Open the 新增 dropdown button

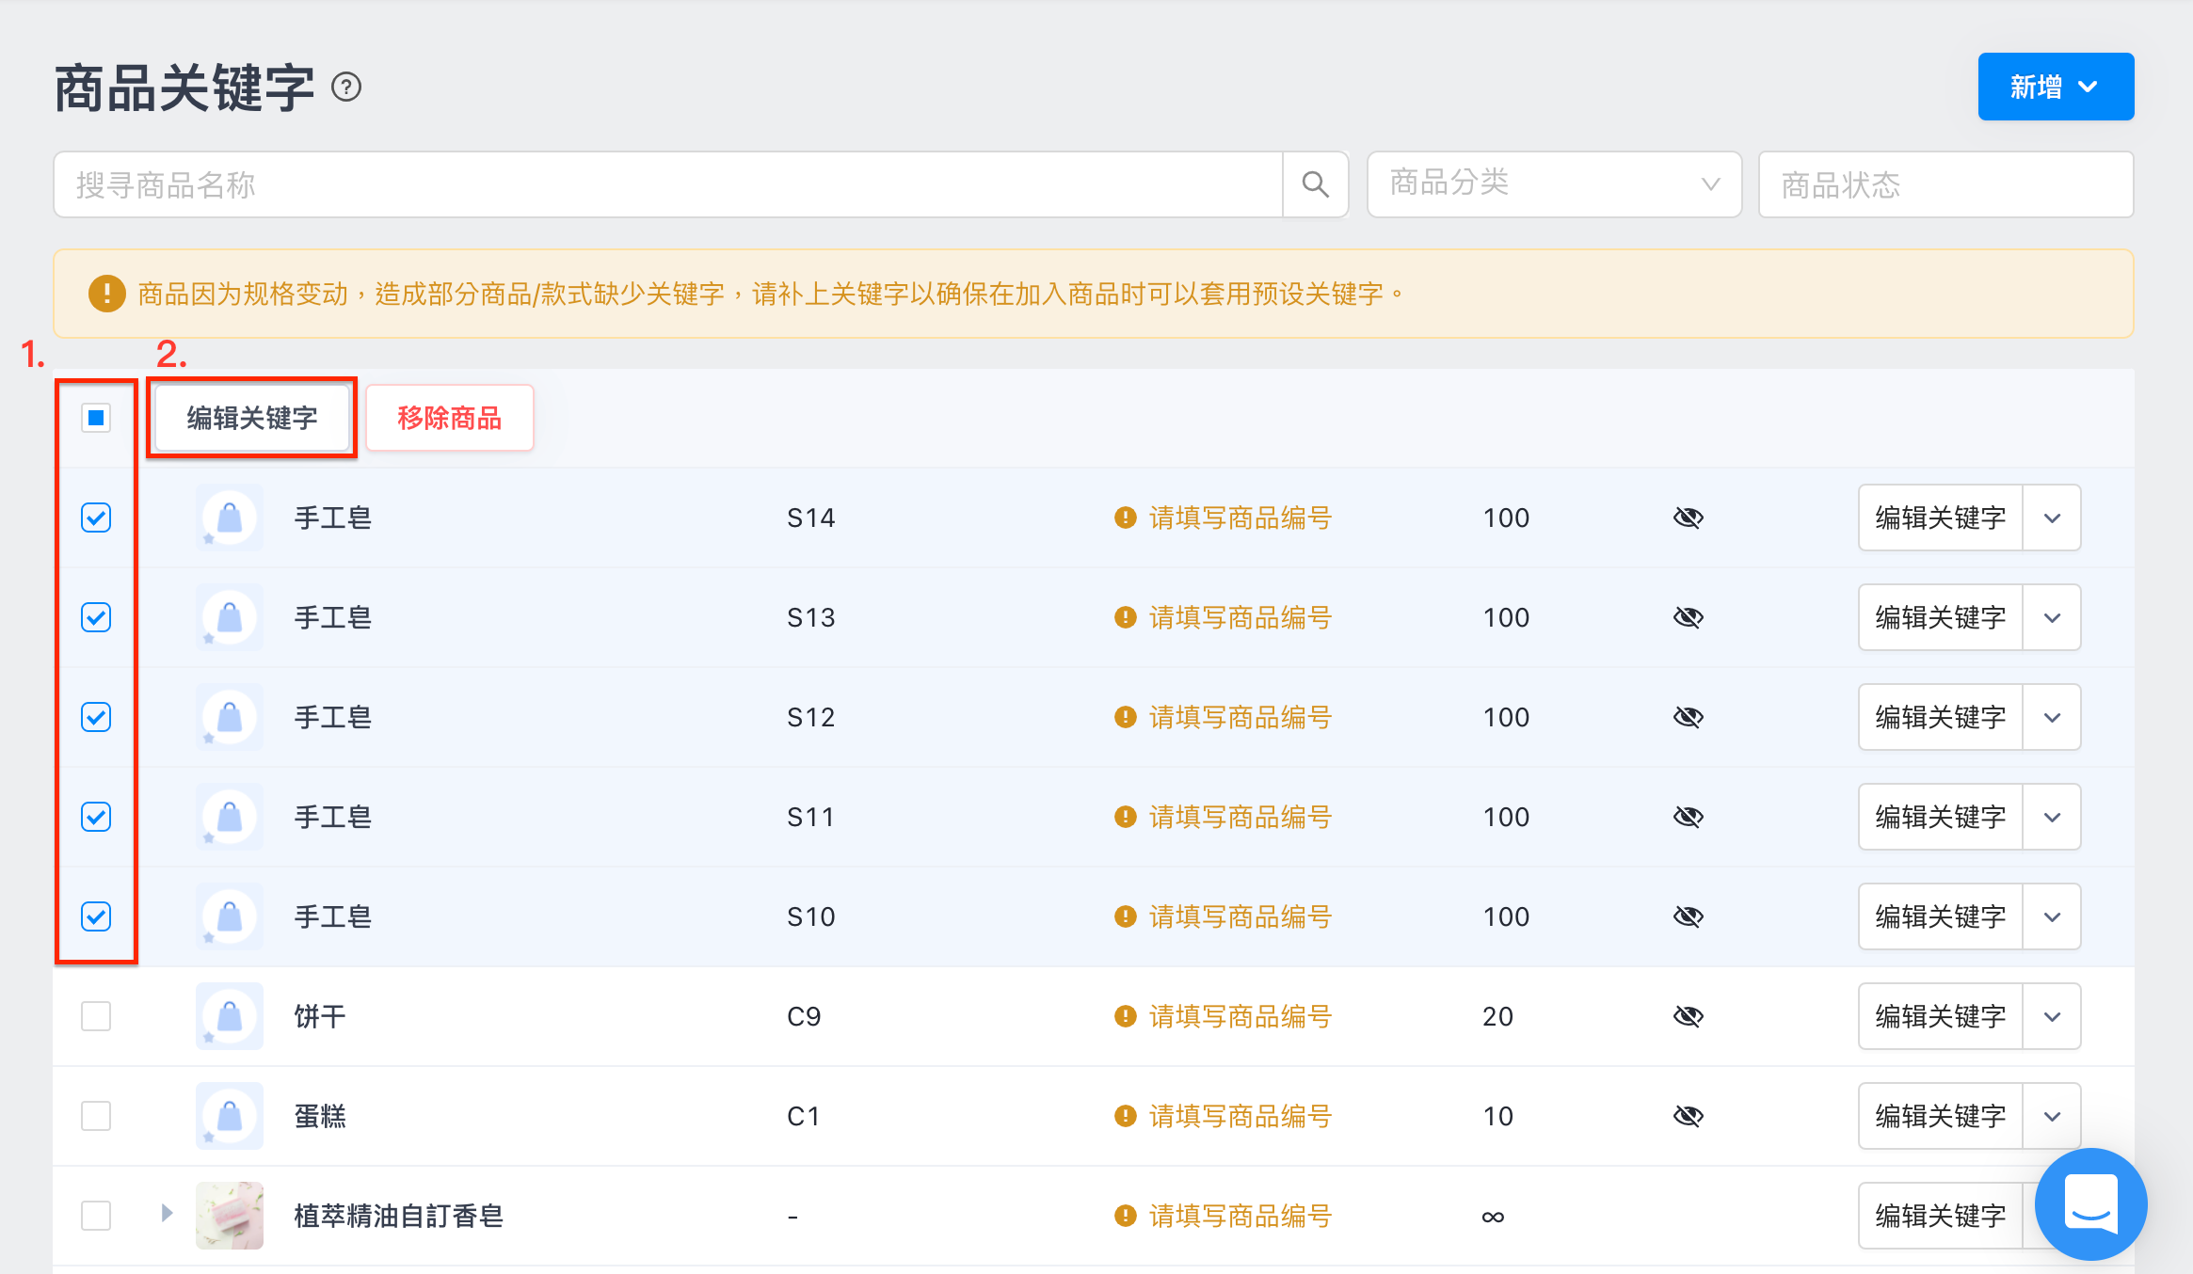click(2056, 87)
